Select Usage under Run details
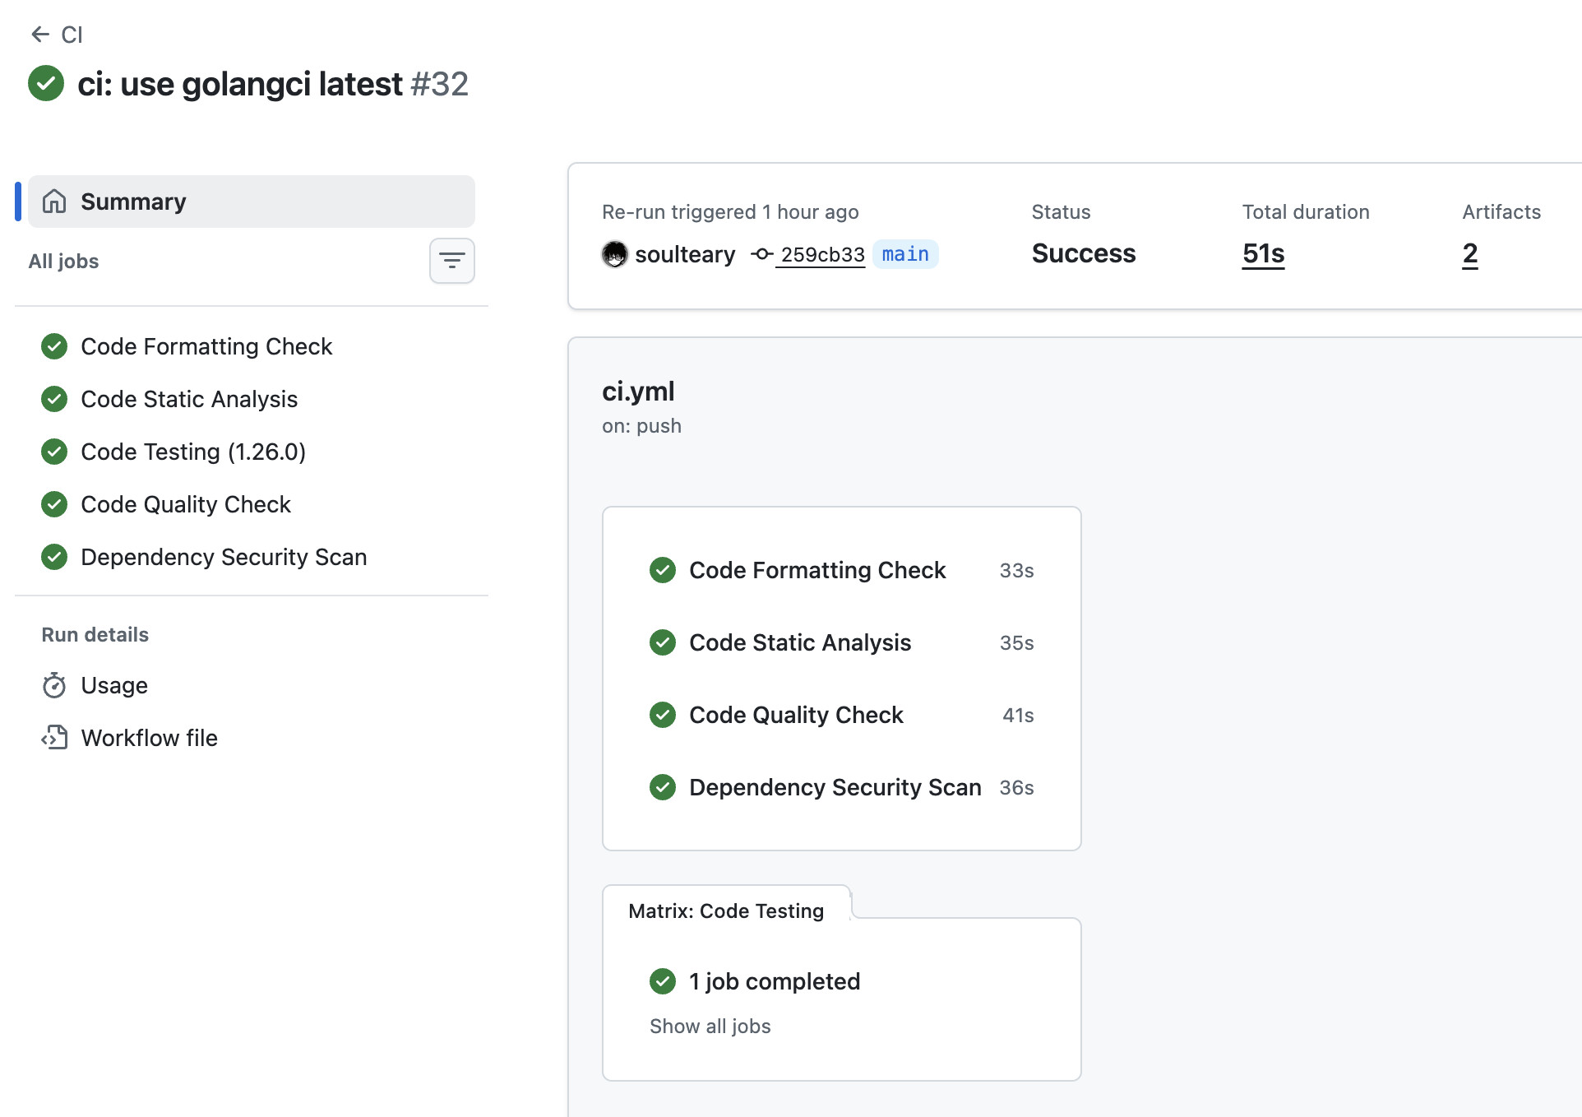 (113, 685)
